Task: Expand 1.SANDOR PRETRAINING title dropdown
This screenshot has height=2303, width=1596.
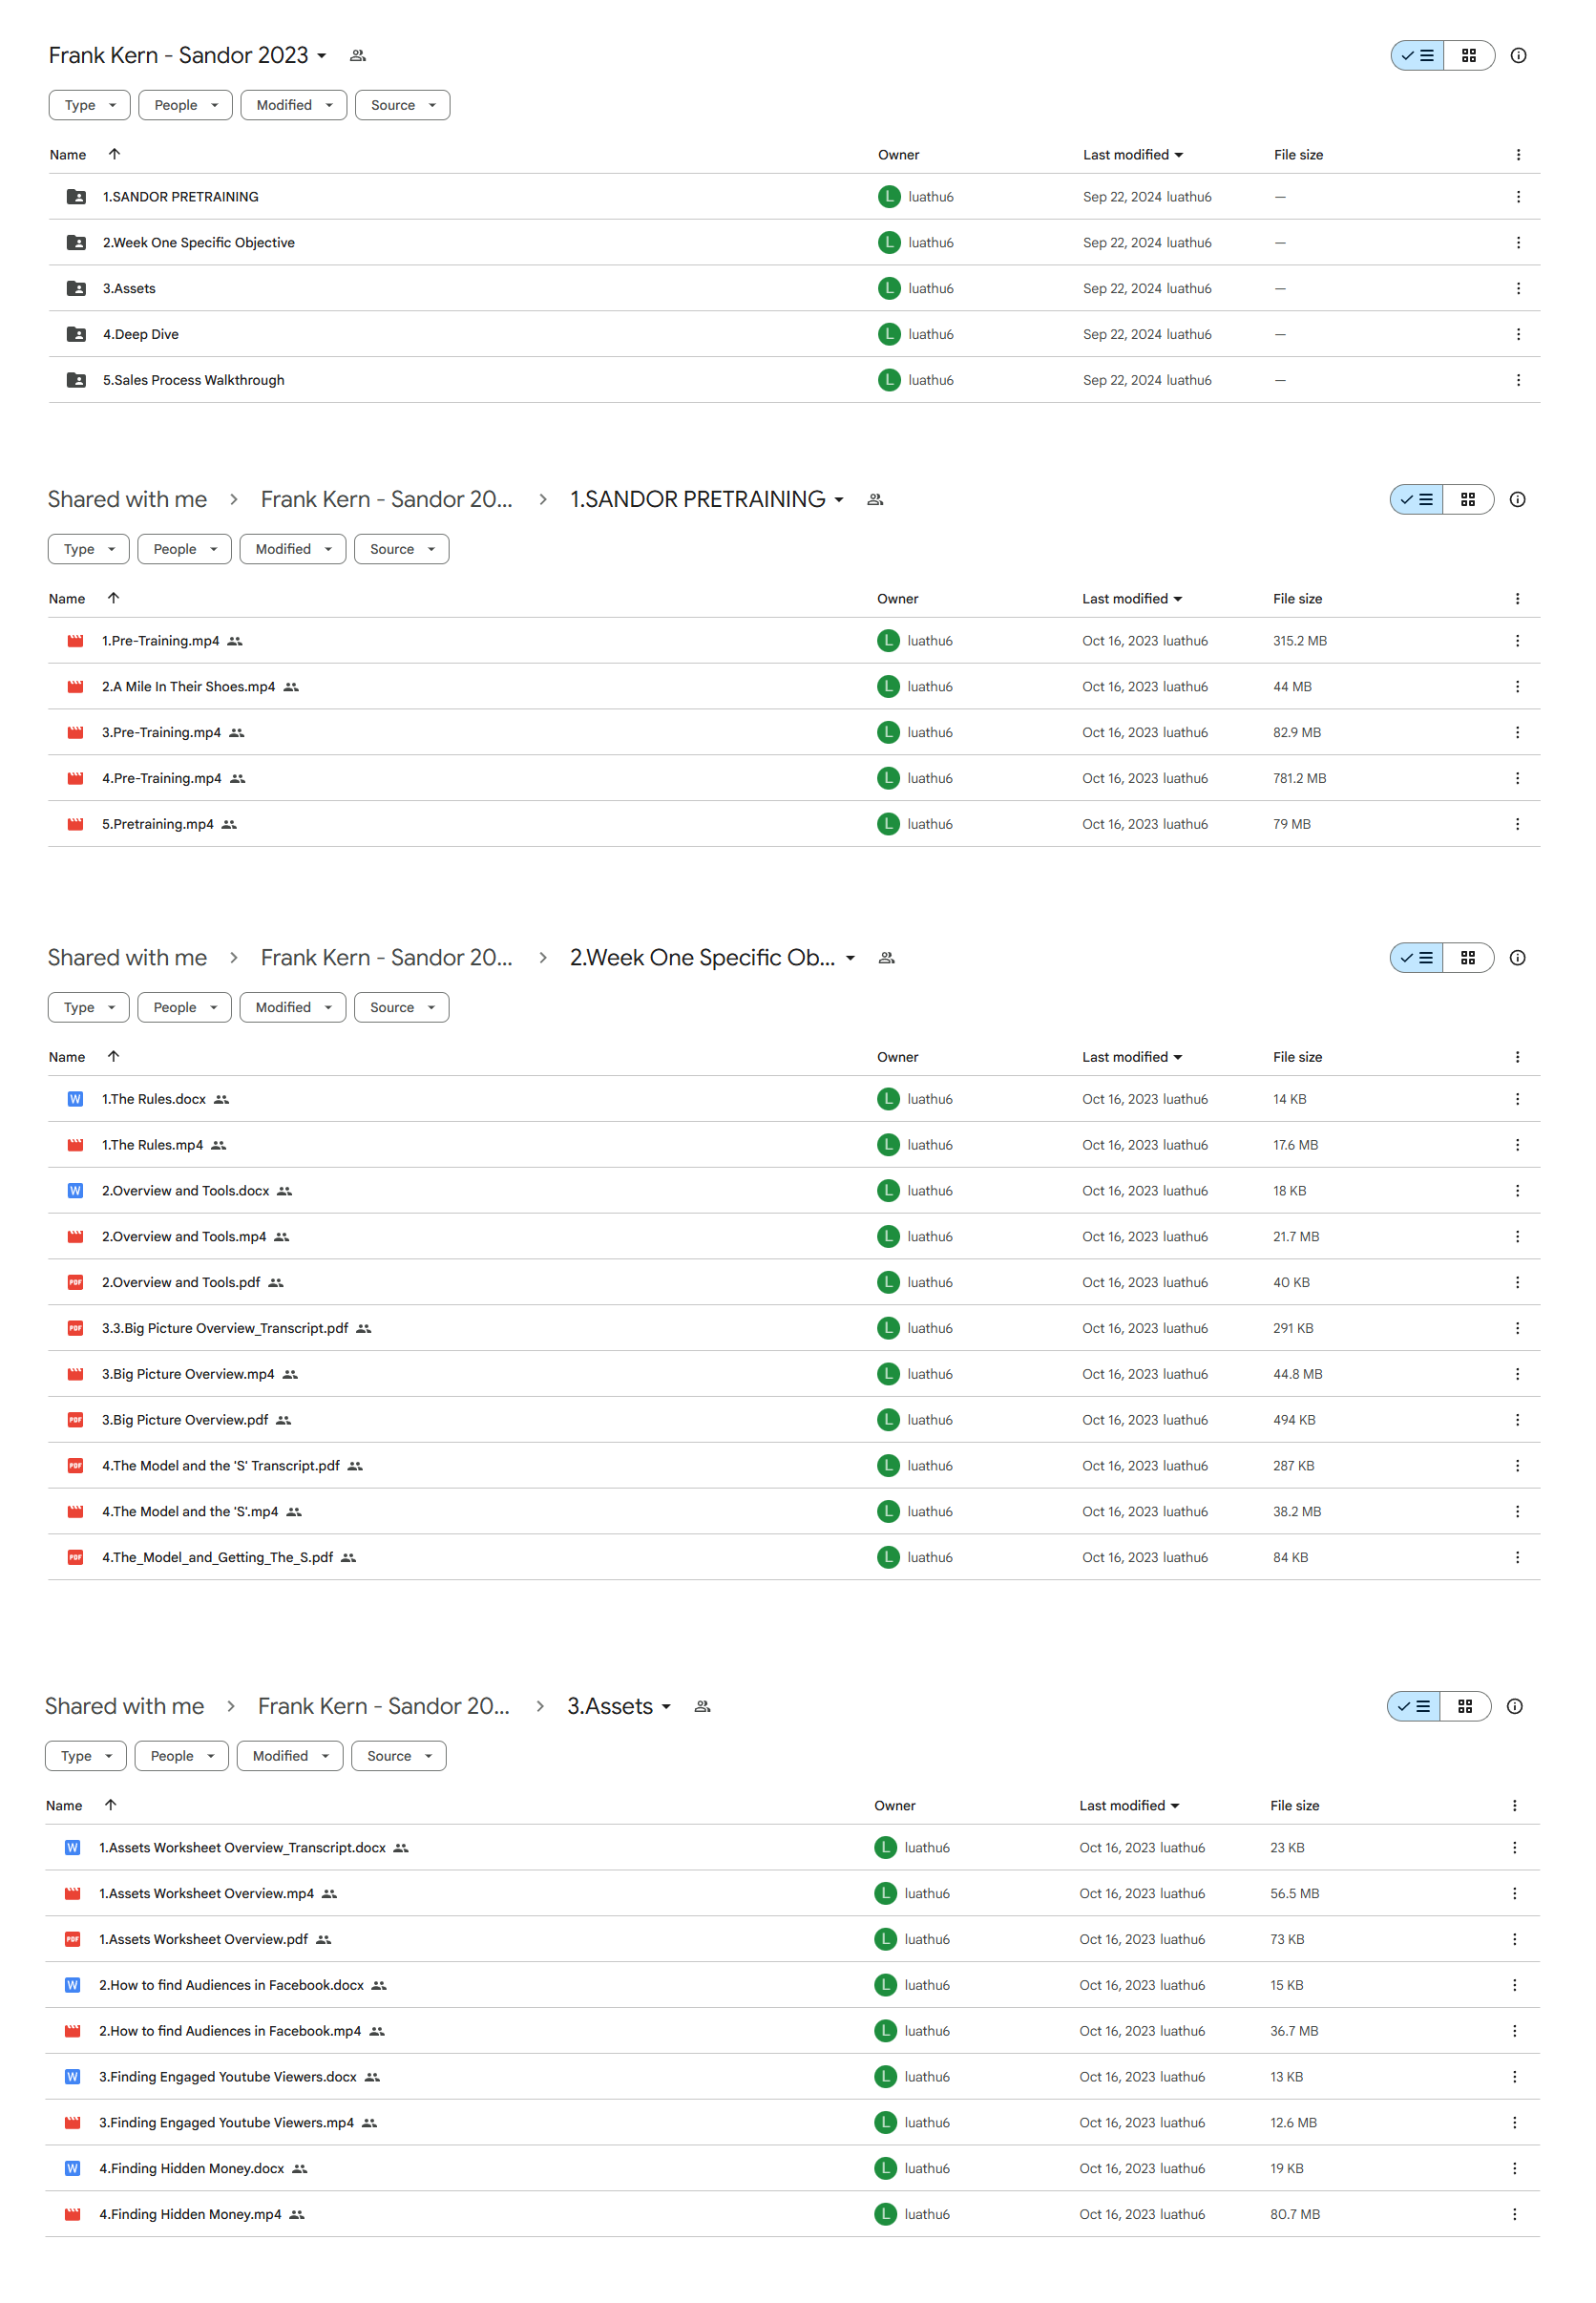Action: [x=839, y=500]
